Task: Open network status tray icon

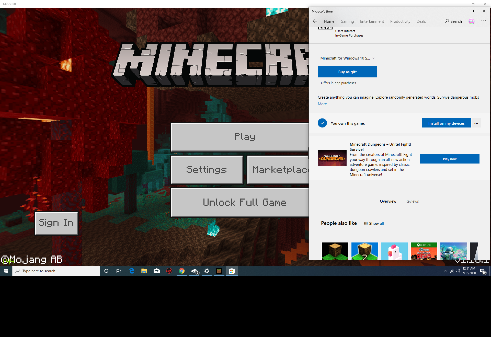Action: [452, 271]
